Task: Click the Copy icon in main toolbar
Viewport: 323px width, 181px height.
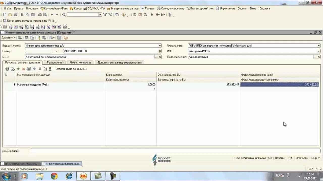Action: [28, 15]
